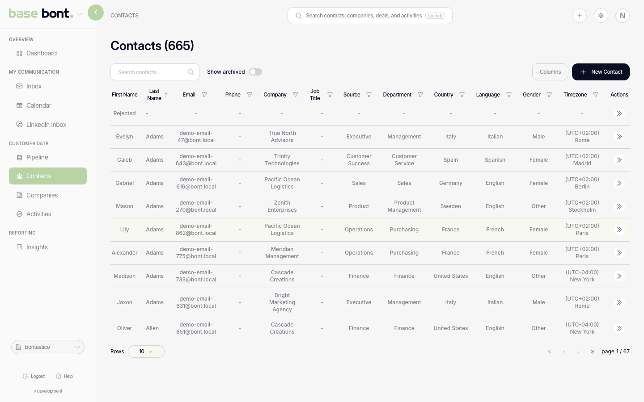Open the Help link
The image size is (644, 402).
[x=64, y=376]
